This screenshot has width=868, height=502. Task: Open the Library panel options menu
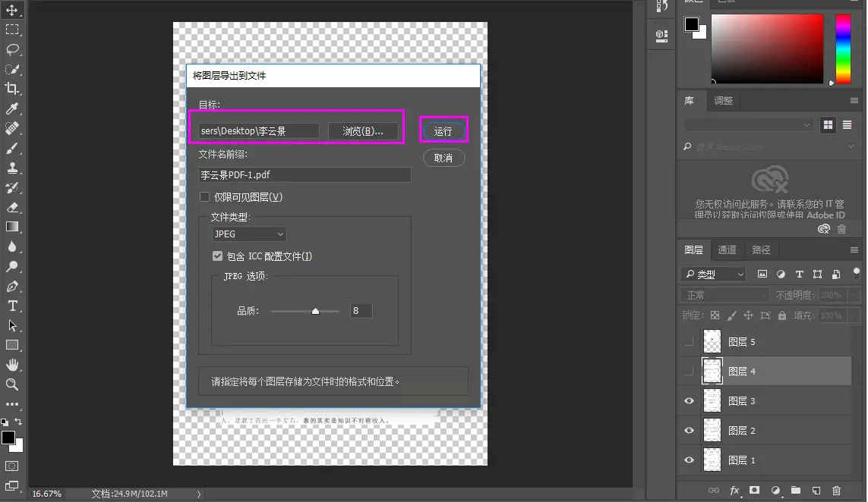pos(854,101)
